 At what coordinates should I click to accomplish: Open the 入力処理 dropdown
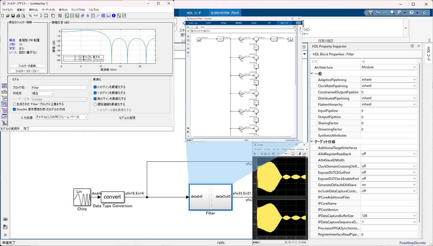[61, 117]
